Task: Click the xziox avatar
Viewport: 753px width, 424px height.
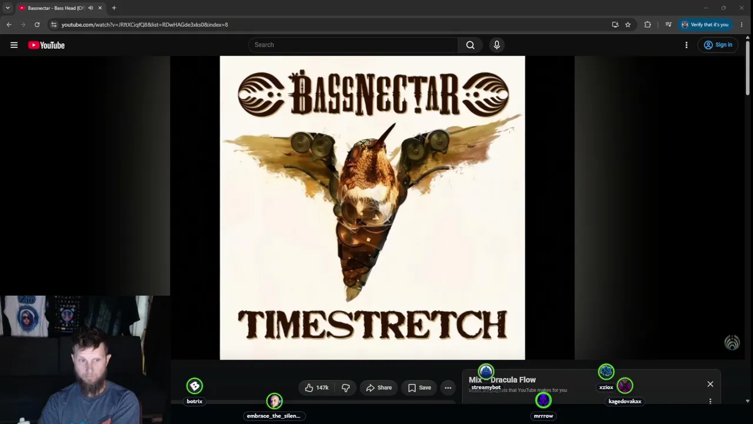Action: tap(606, 372)
